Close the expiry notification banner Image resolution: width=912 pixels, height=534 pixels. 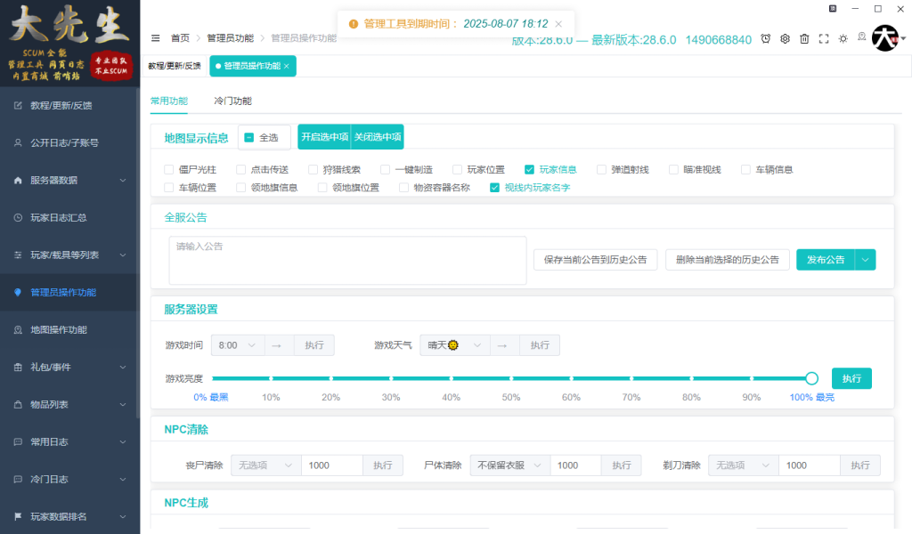558,24
